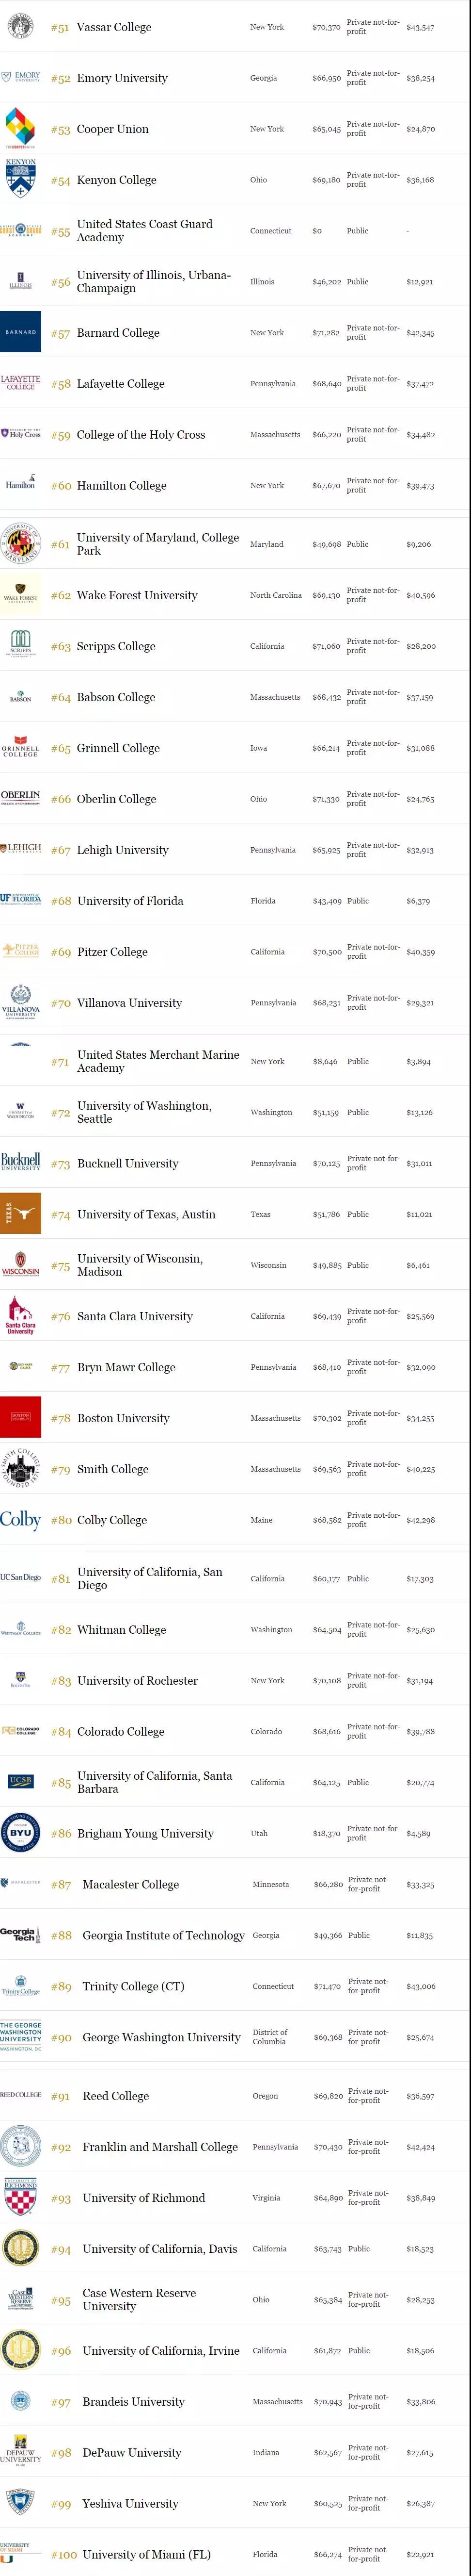The image size is (471, 2576).
Task: Click the Boston University red logo
Action: tap(21, 1417)
